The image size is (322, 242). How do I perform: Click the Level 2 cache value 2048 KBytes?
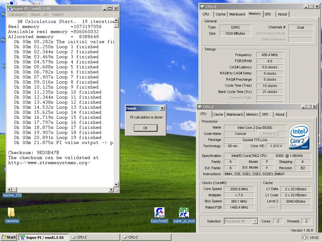296,201
